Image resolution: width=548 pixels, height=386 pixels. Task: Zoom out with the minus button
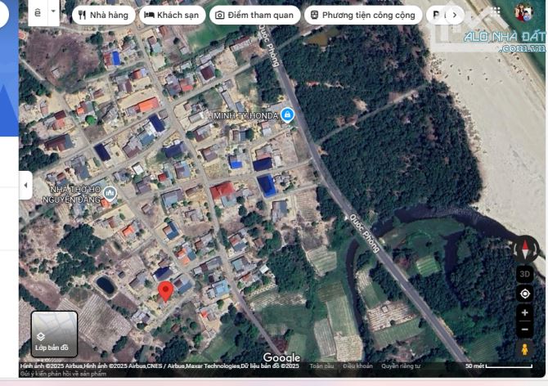pos(524,330)
